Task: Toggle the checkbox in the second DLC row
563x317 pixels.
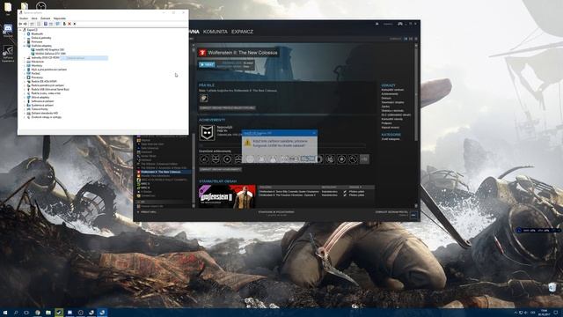Action: 345,195
